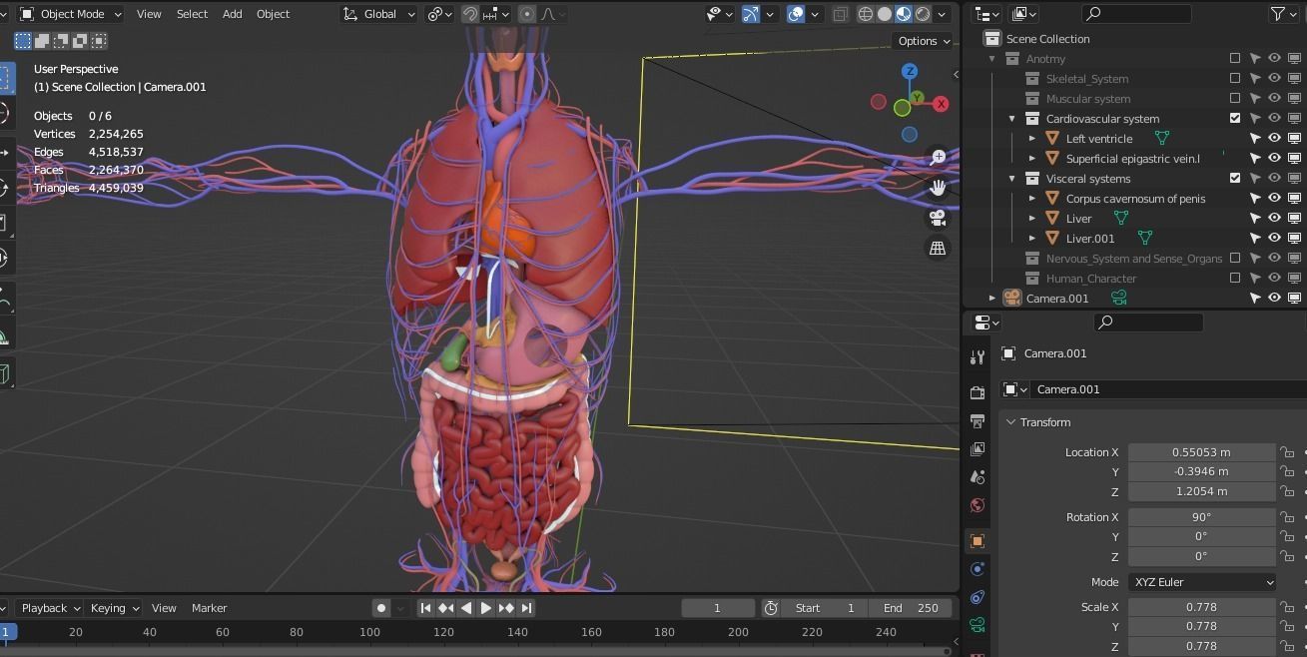Play animation forward

(x=485, y=607)
